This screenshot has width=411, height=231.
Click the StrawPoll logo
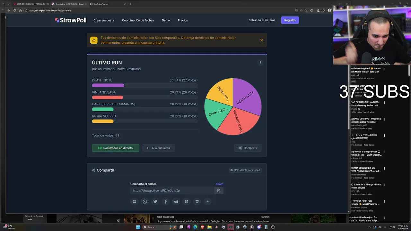pyautogui.click(x=70, y=20)
